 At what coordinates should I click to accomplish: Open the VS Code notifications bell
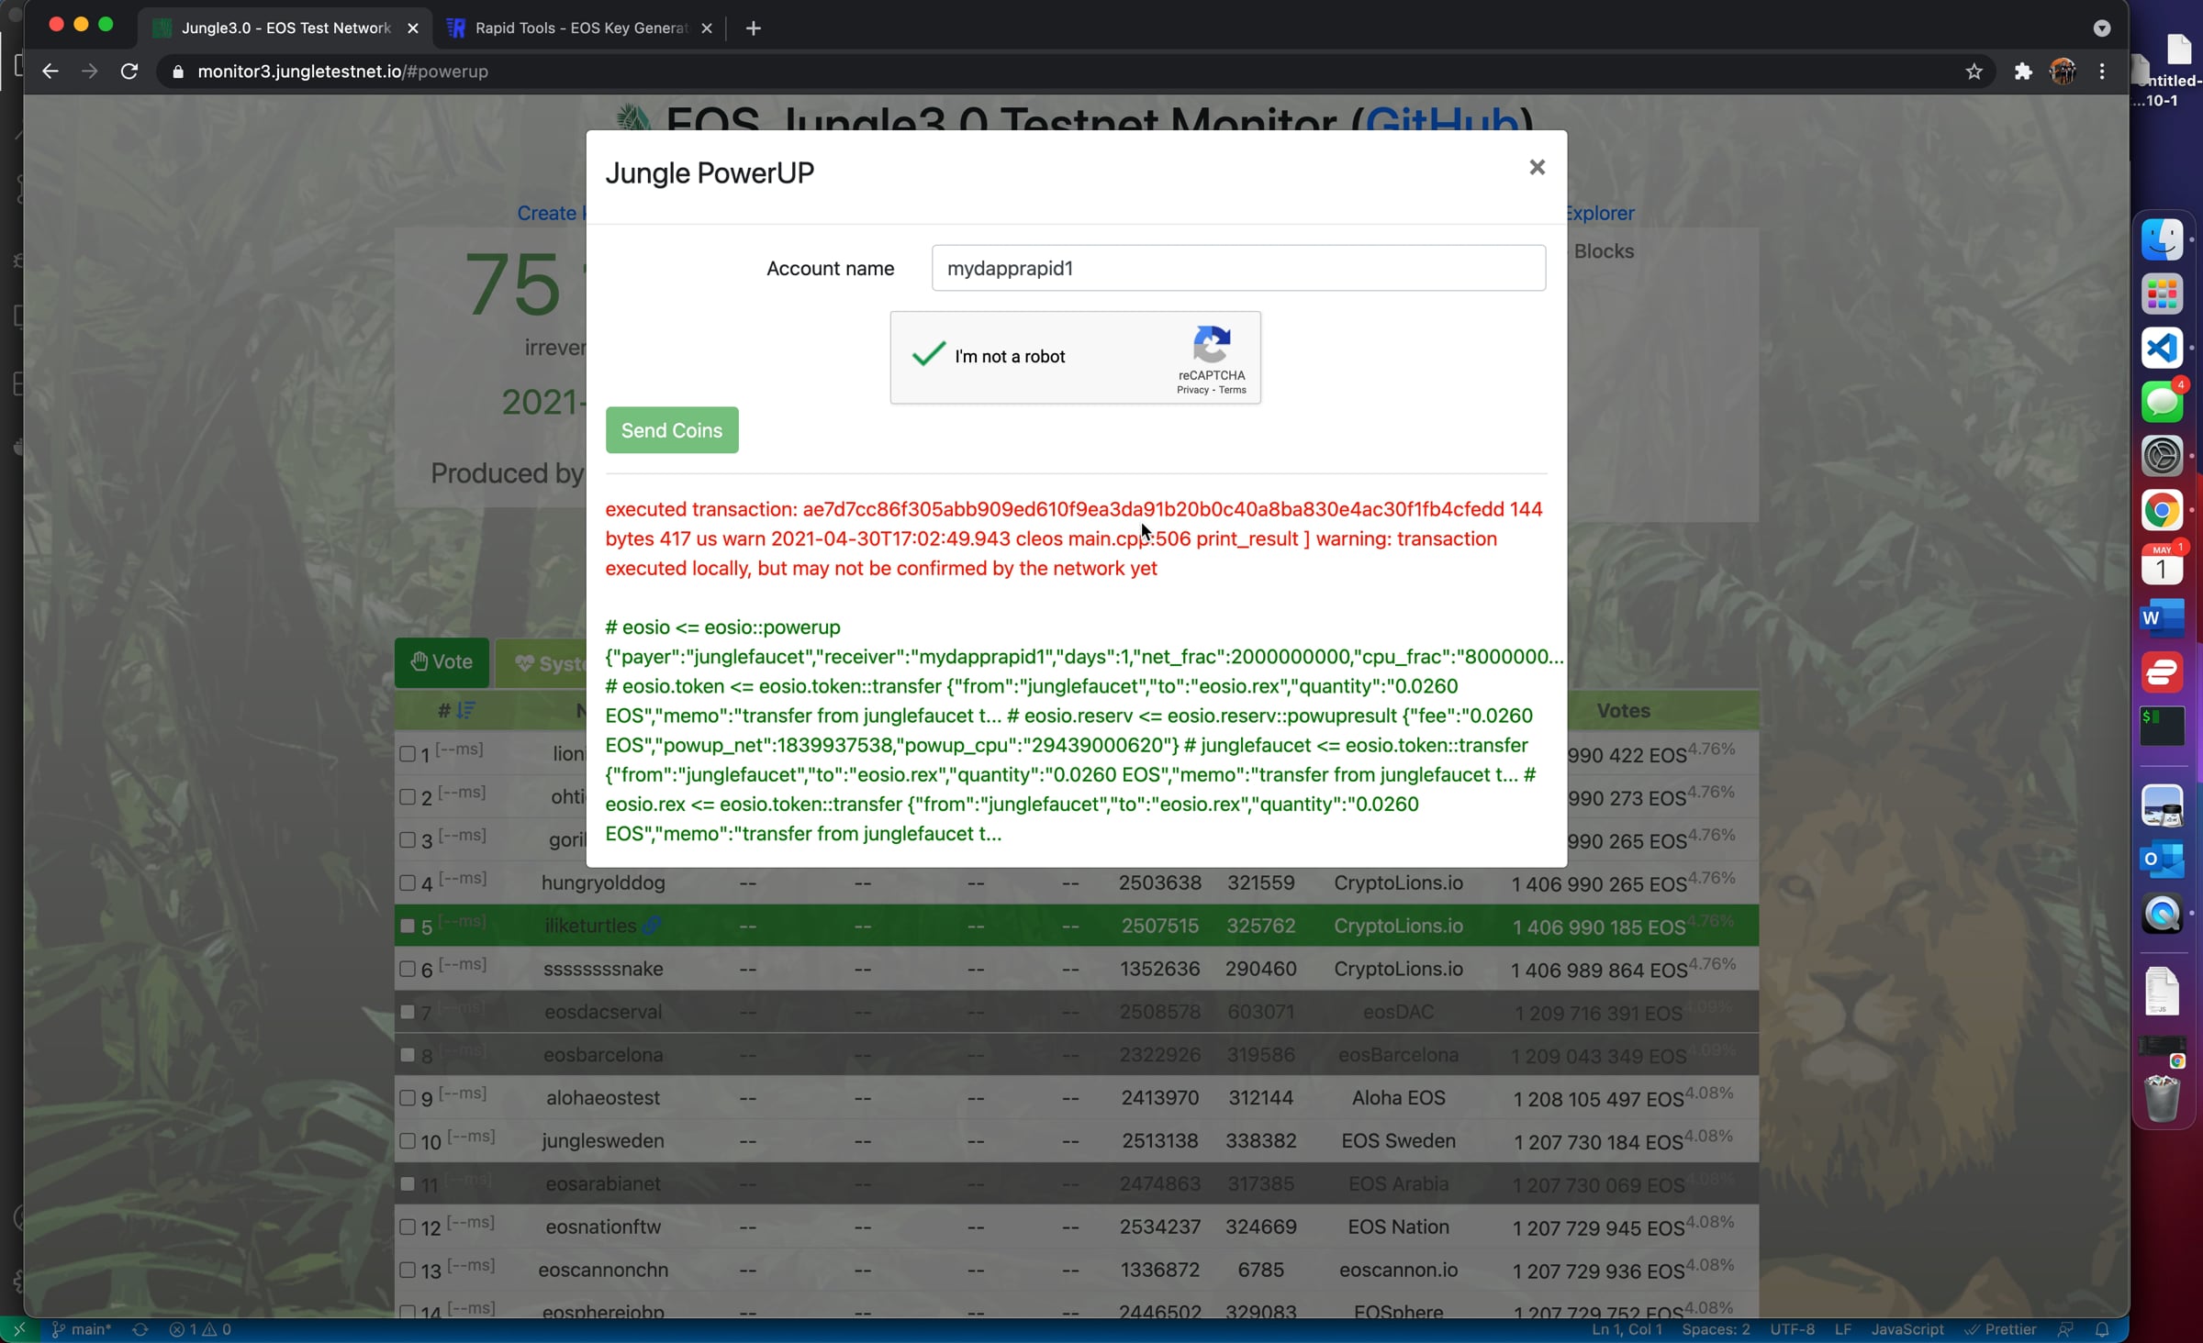pyautogui.click(x=2102, y=1330)
